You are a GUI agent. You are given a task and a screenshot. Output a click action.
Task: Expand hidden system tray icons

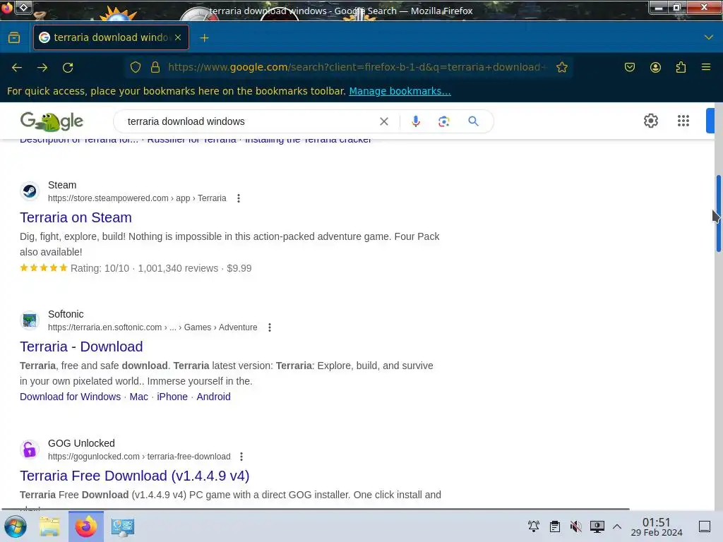[617, 526]
